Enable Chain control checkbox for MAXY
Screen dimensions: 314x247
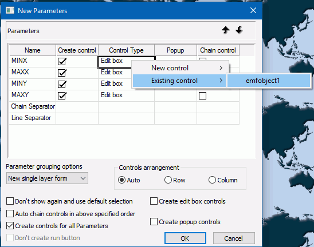[202, 95]
